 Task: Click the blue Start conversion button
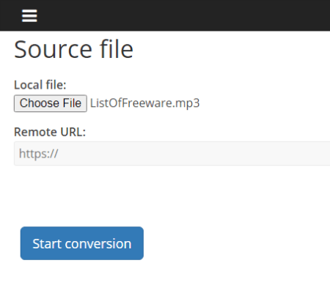click(82, 243)
